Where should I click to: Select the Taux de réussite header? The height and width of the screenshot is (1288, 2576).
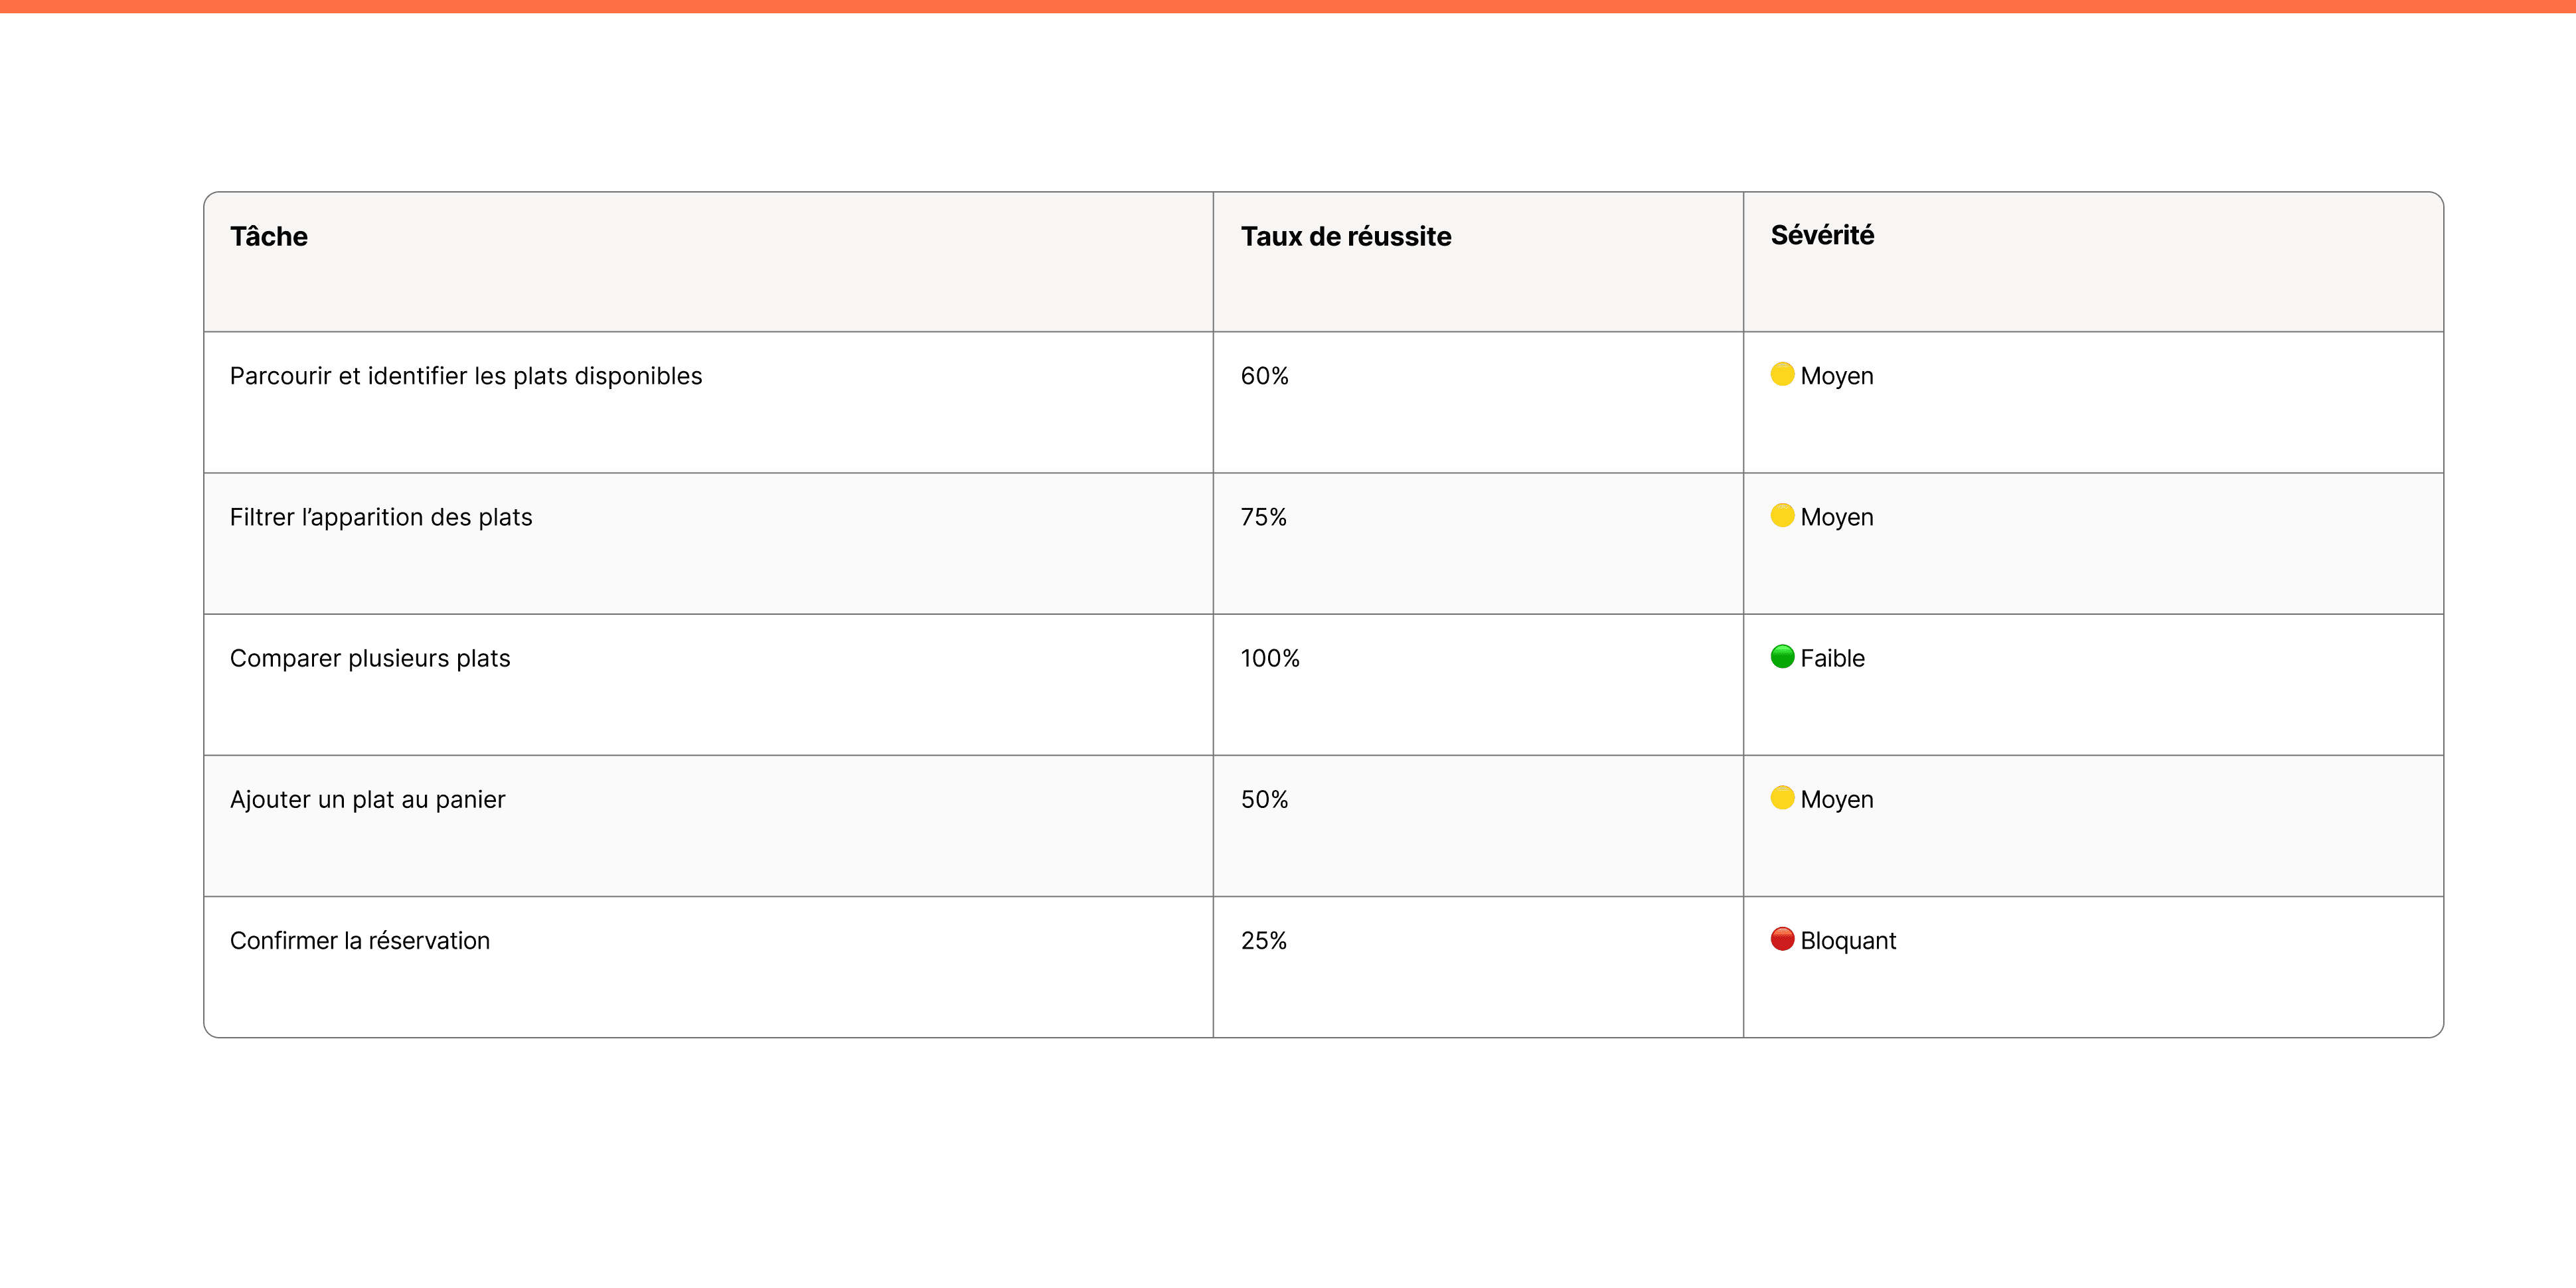point(1346,236)
